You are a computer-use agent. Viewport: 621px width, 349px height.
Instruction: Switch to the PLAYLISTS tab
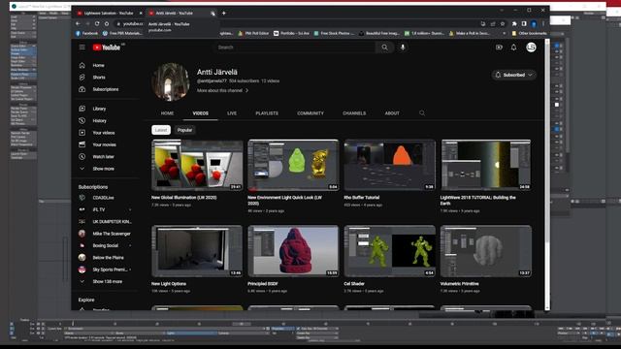pyautogui.click(x=267, y=113)
